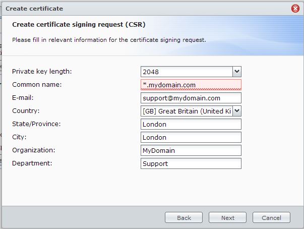Click the State/Province input with London
This screenshot has width=304, height=229.
(191, 124)
